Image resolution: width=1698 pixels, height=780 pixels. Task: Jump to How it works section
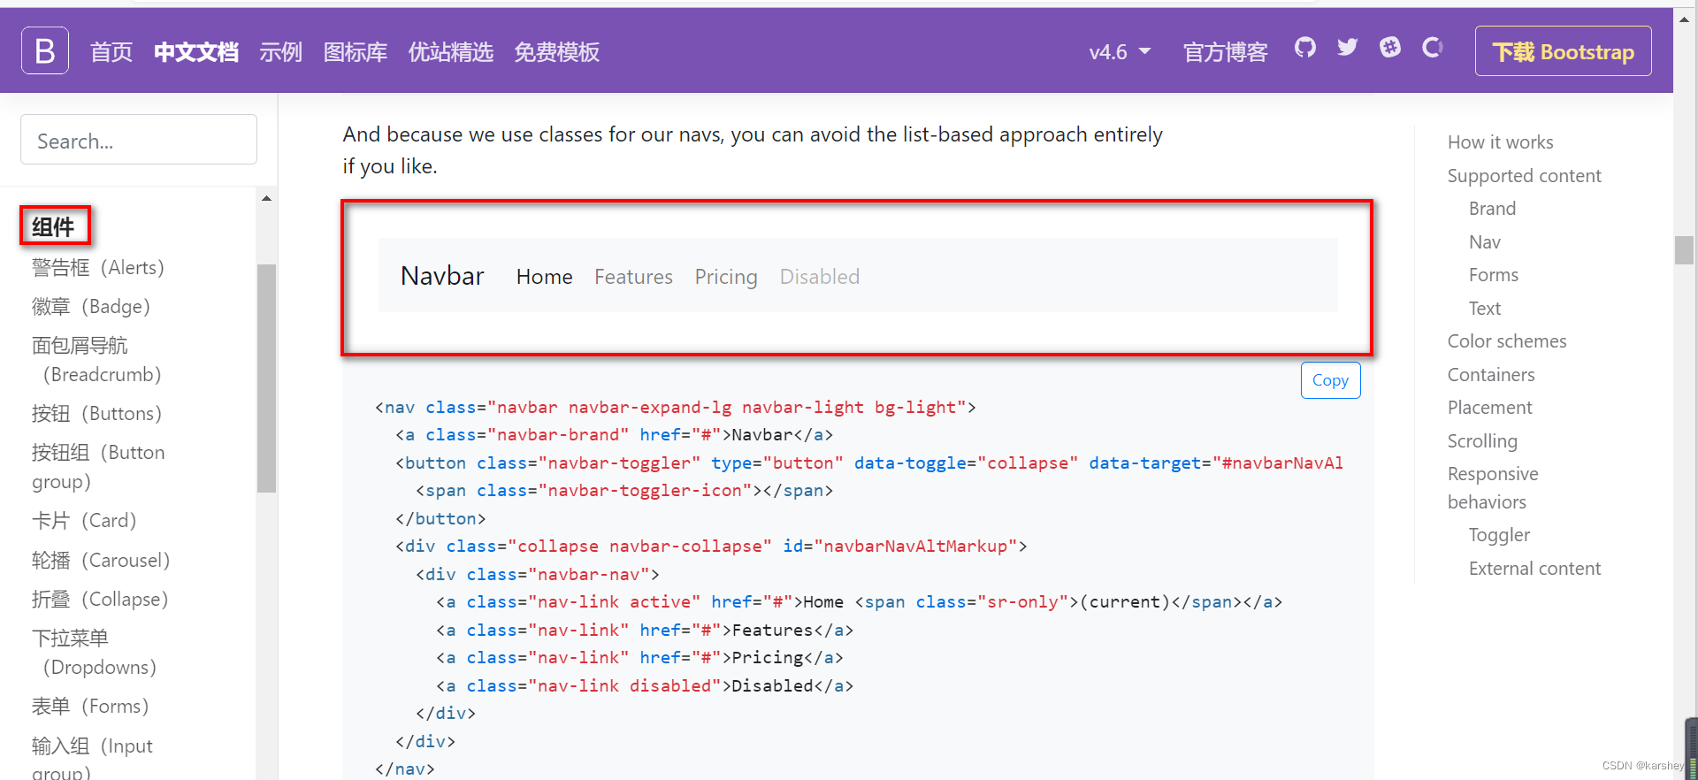(x=1500, y=142)
